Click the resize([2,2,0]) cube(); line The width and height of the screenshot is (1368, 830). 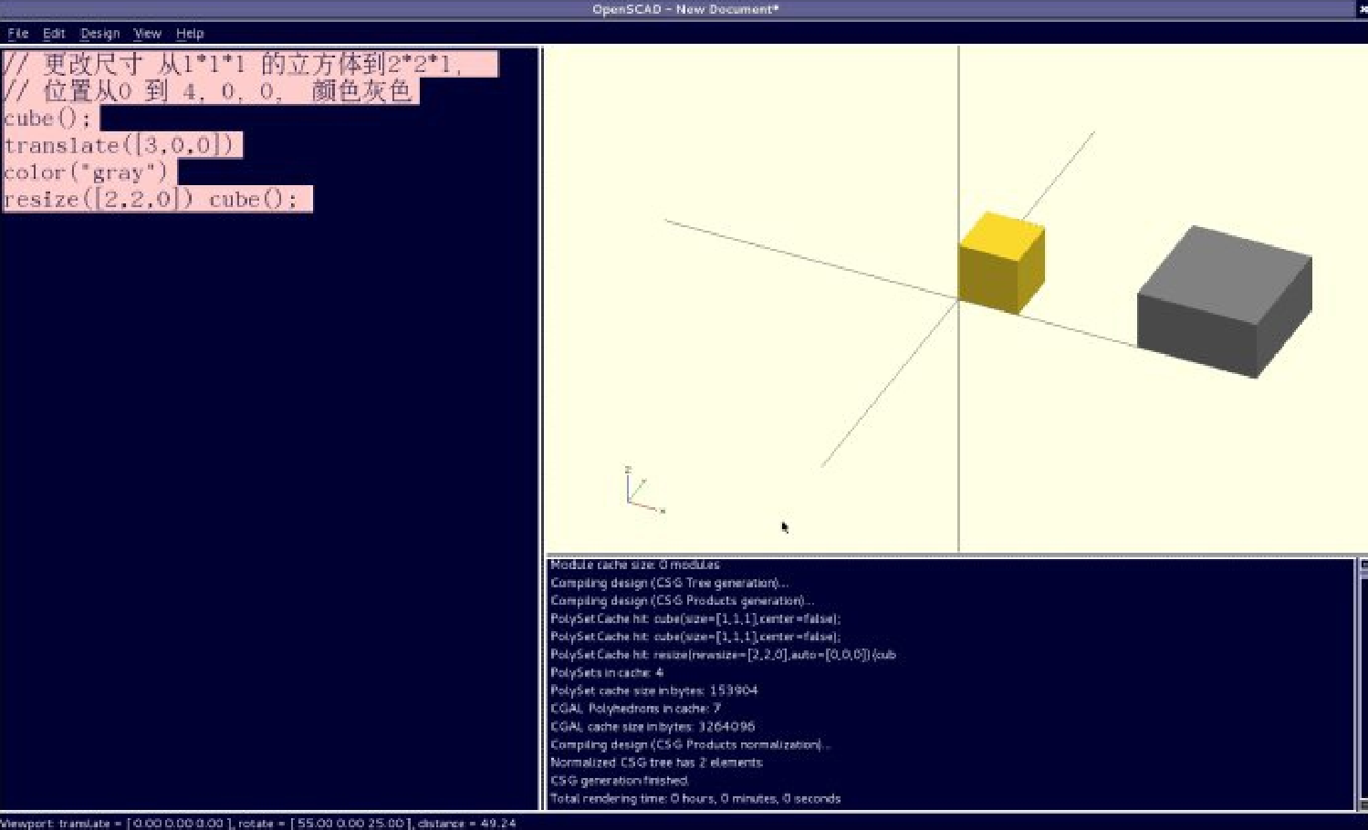[151, 200]
